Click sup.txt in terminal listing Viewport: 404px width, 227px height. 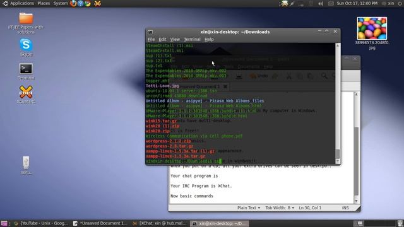point(154,66)
